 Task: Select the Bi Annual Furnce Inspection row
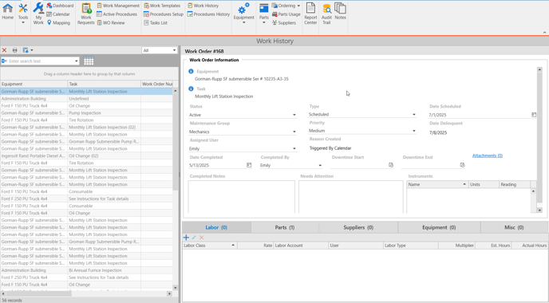pos(86,270)
